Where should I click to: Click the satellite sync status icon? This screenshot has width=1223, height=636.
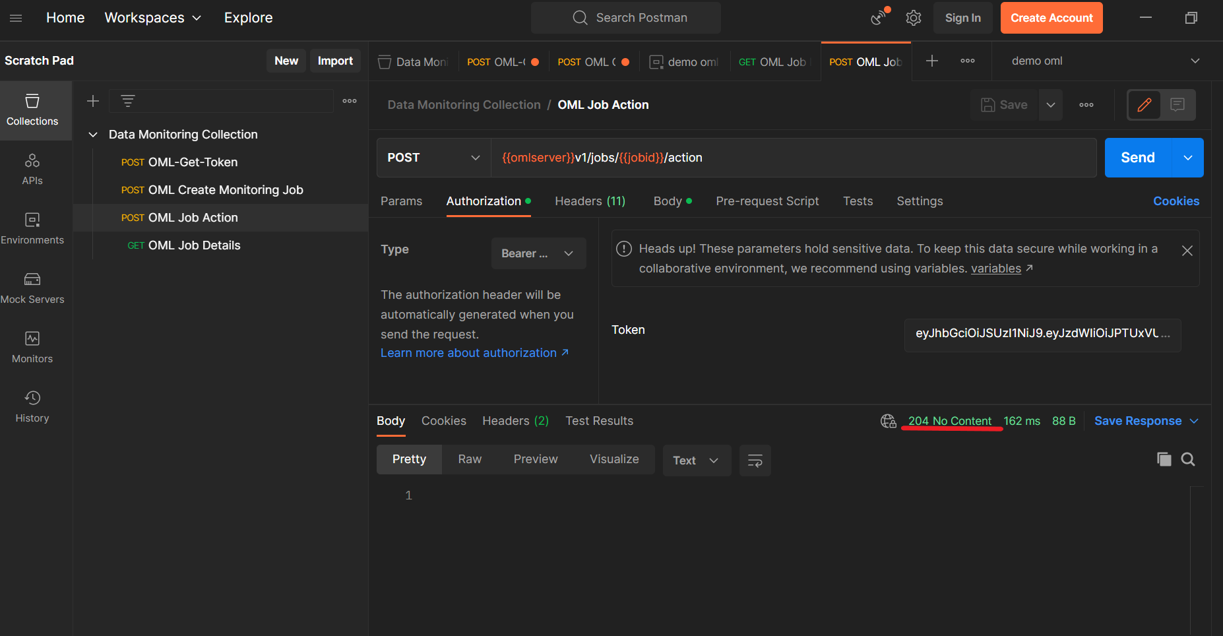(x=879, y=18)
